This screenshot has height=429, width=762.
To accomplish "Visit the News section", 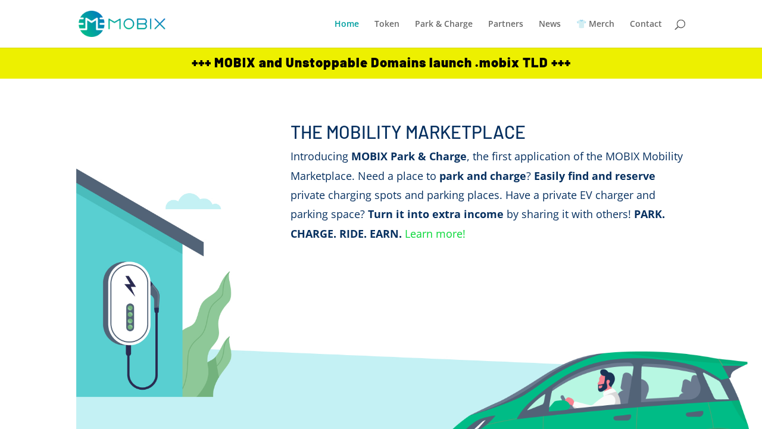I will (x=549, y=24).
